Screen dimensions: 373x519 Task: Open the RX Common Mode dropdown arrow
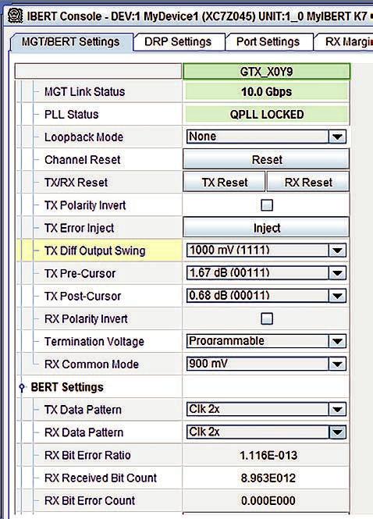(337, 364)
